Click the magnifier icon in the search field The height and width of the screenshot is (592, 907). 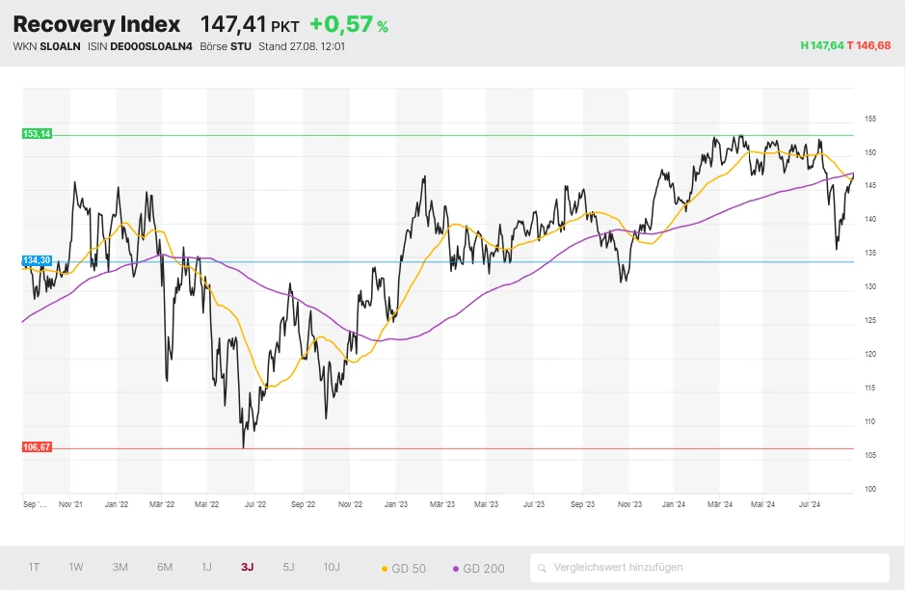(x=543, y=568)
